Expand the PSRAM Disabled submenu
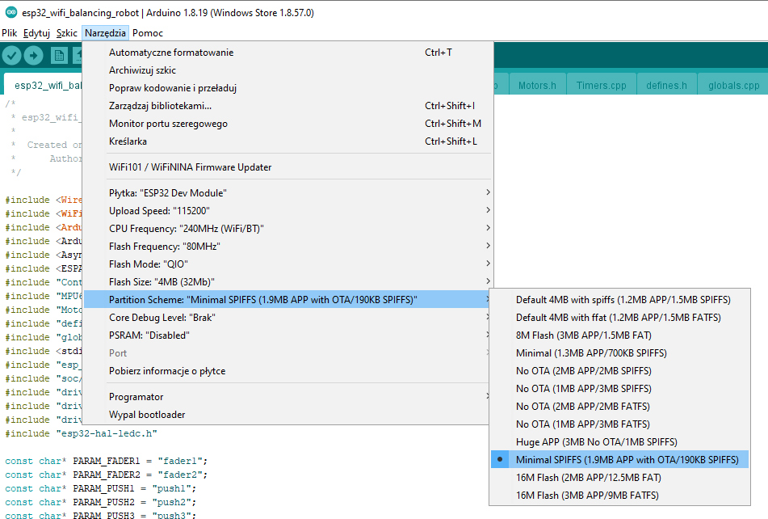This screenshot has width=768, height=519. click(x=287, y=335)
